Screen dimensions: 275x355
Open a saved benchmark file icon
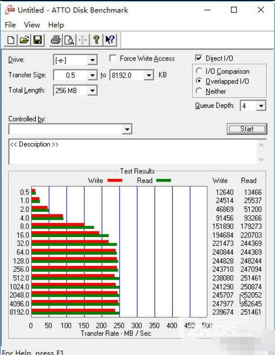[24, 40]
